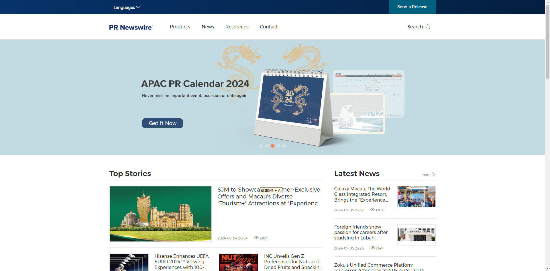
Task: Open the News menu
Action: tap(208, 27)
